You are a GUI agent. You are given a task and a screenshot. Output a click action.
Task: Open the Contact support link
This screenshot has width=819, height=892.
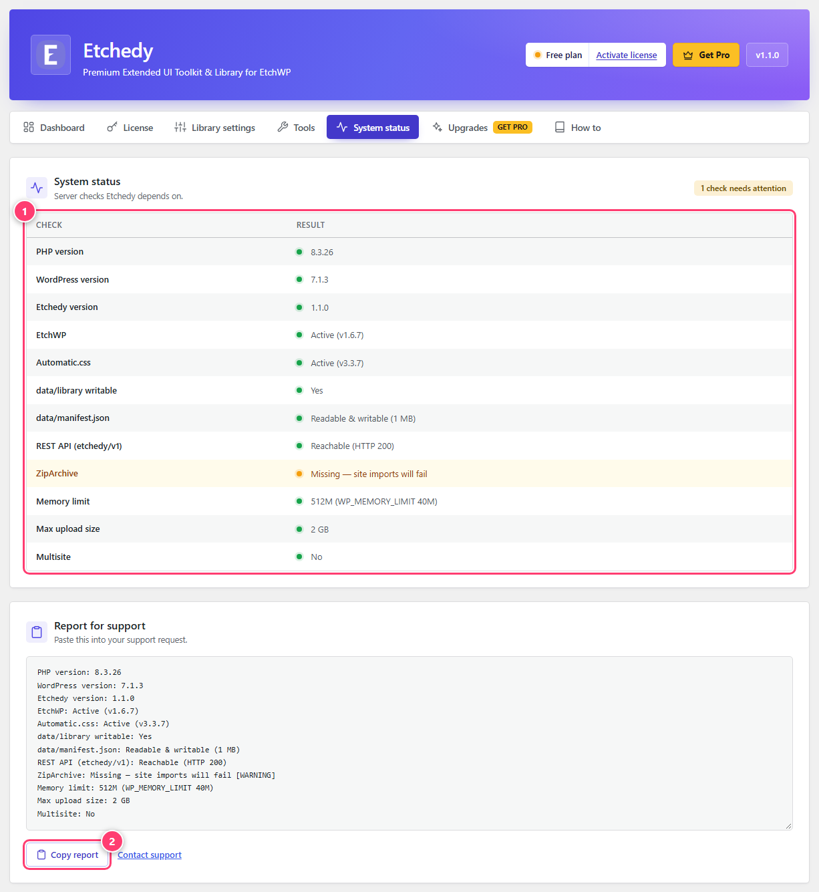[150, 855]
